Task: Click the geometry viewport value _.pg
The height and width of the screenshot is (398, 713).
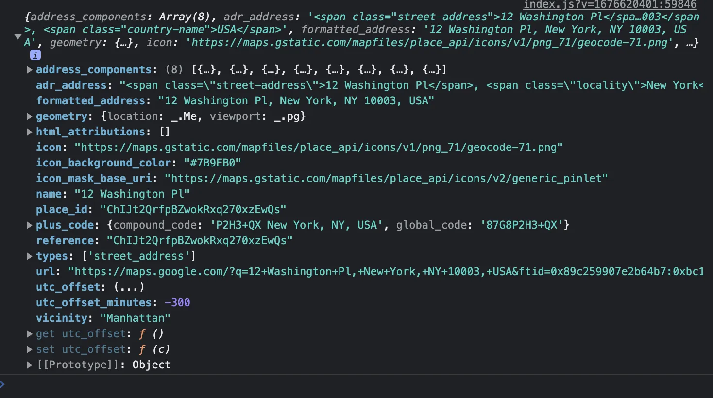Action: click(x=287, y=116)
